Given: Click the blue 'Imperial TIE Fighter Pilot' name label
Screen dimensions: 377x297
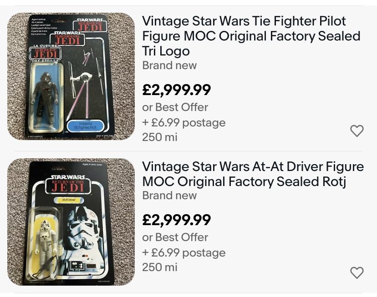Looking at the screenshot, I should [x=85, y=126].
